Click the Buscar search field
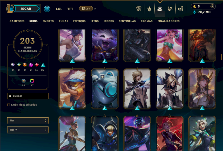The image size is (223, 151). tap(28, 96)
